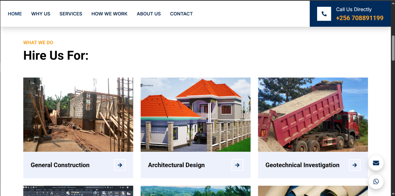Open the WHY US menu item
This screenshot has height=196, width=395.
(41, 14)
